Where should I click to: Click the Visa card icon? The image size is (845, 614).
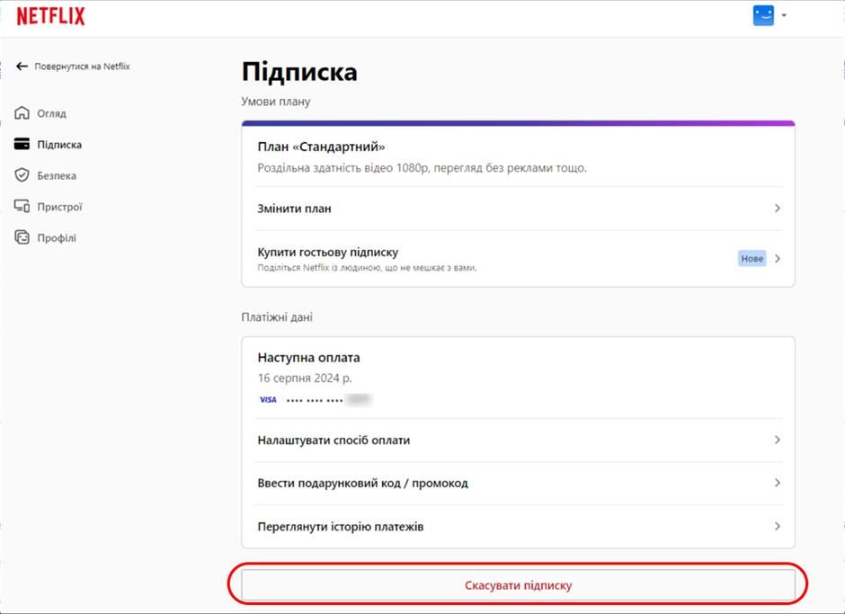pyautogui.click(x=267, y=399)
